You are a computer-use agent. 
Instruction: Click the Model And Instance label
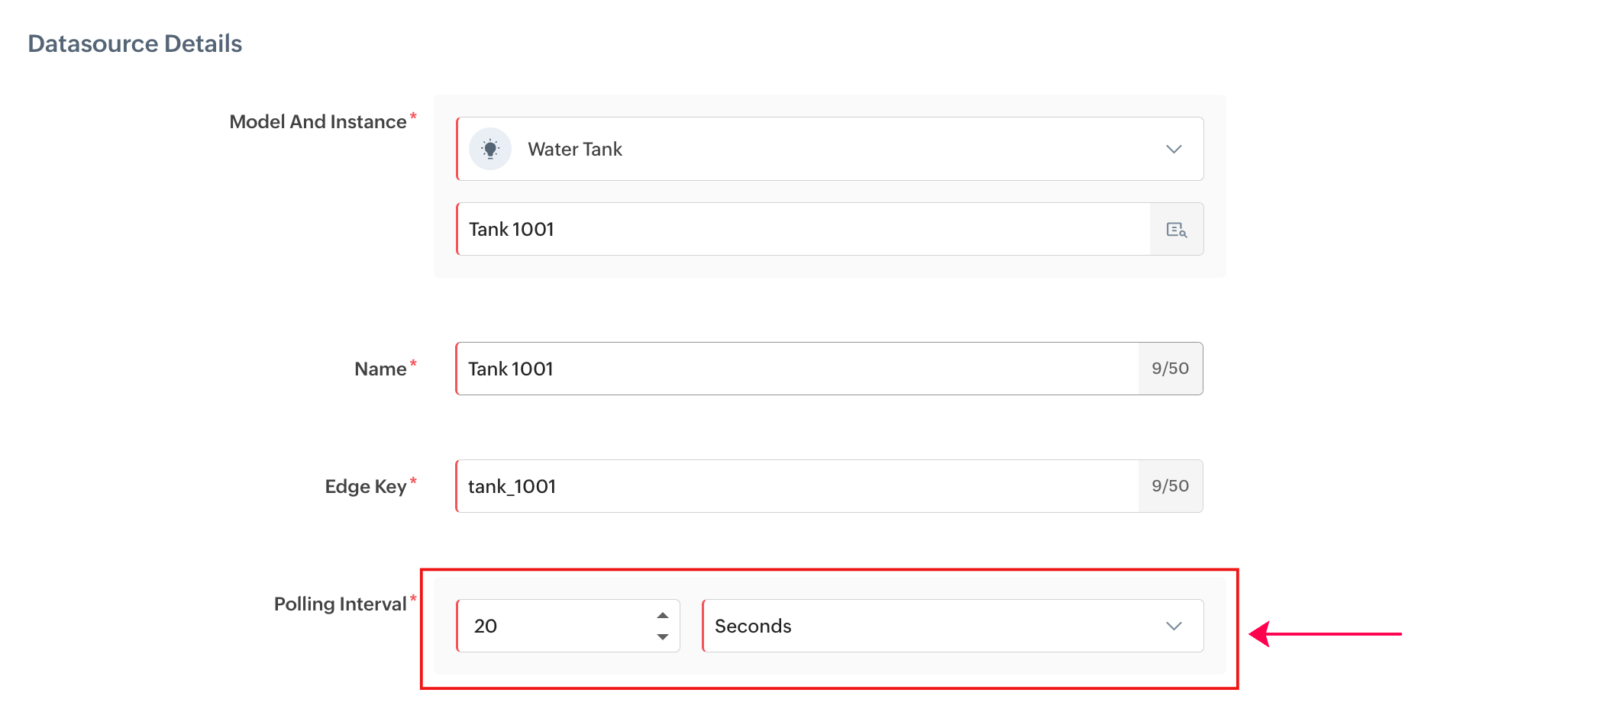tap(318, 121)
